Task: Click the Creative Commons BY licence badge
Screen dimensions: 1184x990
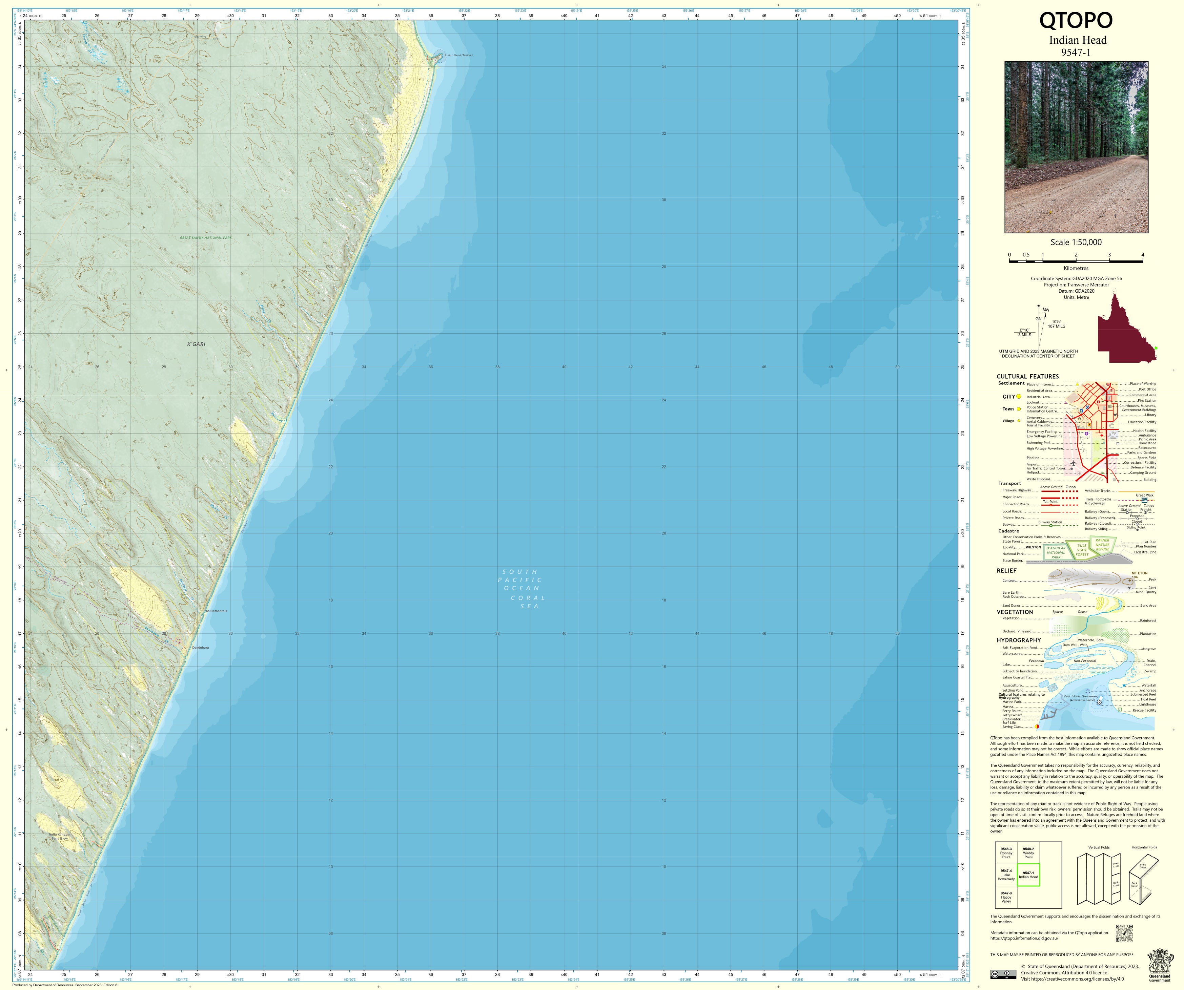Action: coord(1003,974)
